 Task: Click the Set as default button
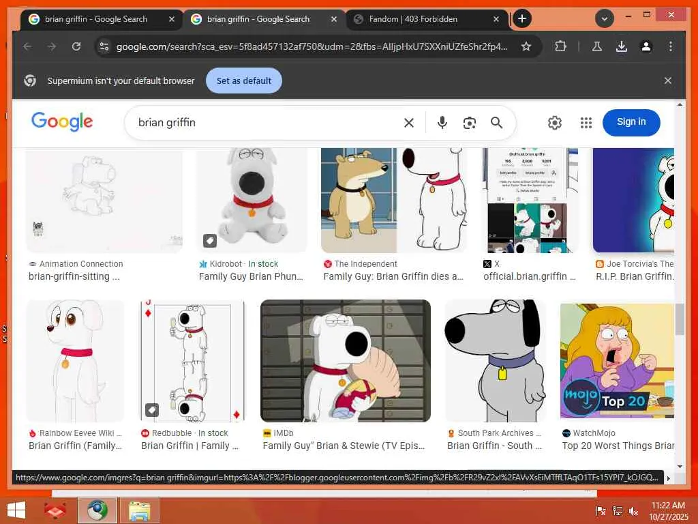coord(244,81)
